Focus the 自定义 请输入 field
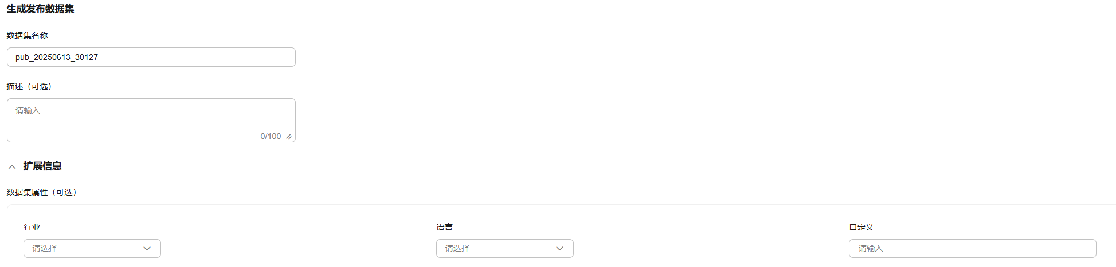This screenshot has width=1116, height=267. click(973, 249)
